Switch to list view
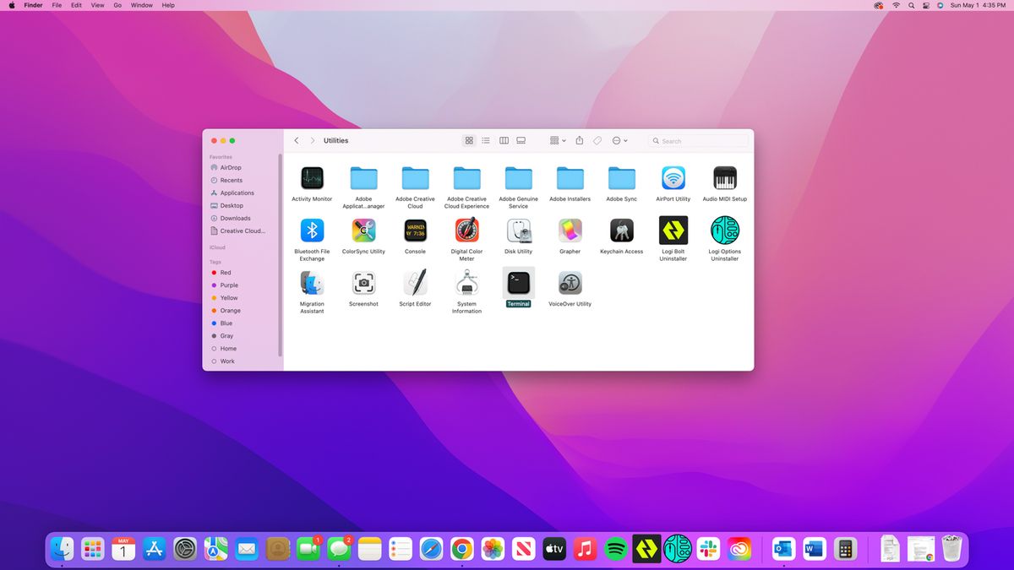The height and width of the screenshot is (570, 1014). [x=486, y=140]
